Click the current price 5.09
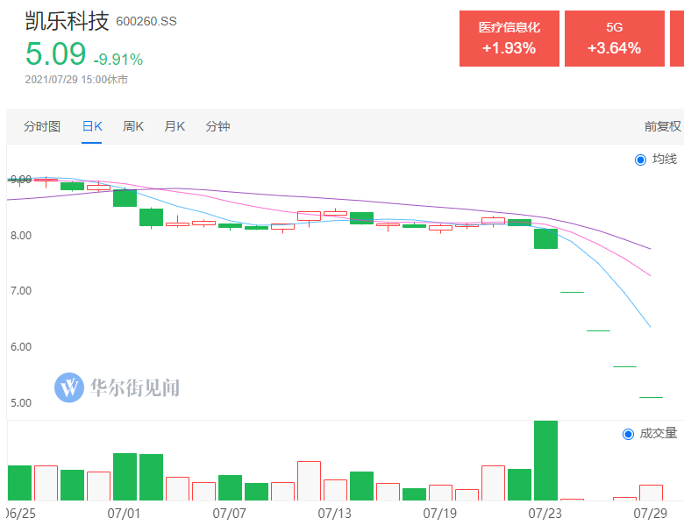 tap(55, 55)
